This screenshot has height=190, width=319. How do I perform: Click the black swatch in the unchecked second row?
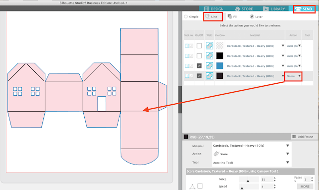[220, 56]
